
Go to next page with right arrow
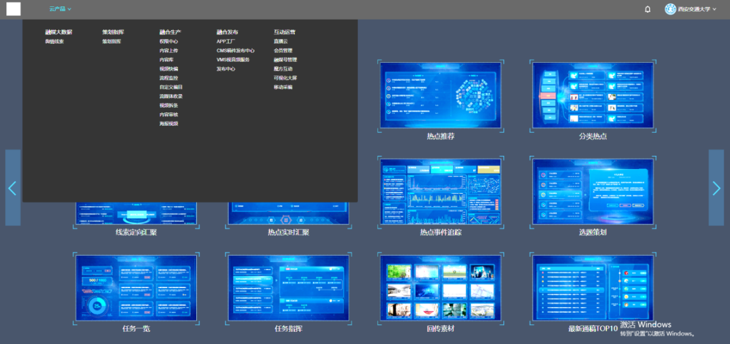pos(716,188)
